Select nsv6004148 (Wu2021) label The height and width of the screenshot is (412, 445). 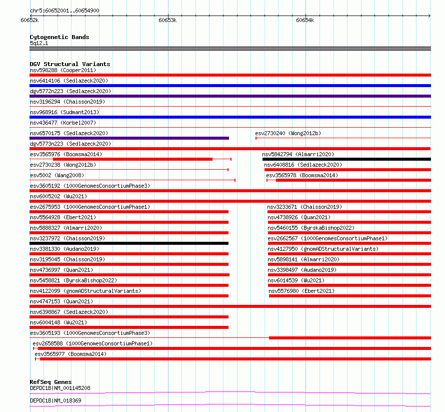58,322
